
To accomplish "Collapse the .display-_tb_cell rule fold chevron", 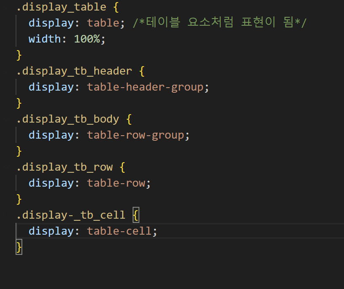I will 7,215.
